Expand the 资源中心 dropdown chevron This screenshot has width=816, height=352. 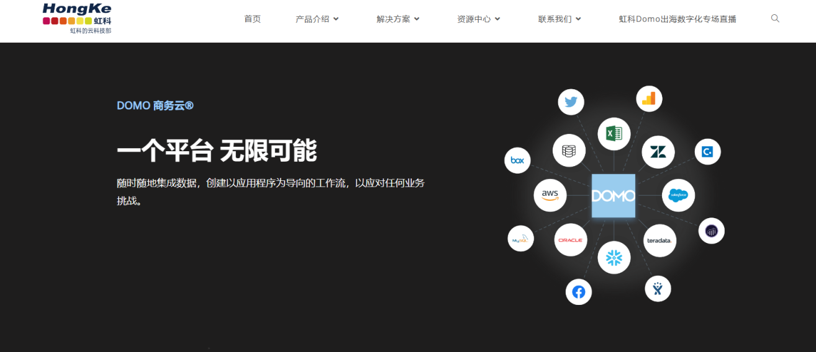tap(497, 19)
